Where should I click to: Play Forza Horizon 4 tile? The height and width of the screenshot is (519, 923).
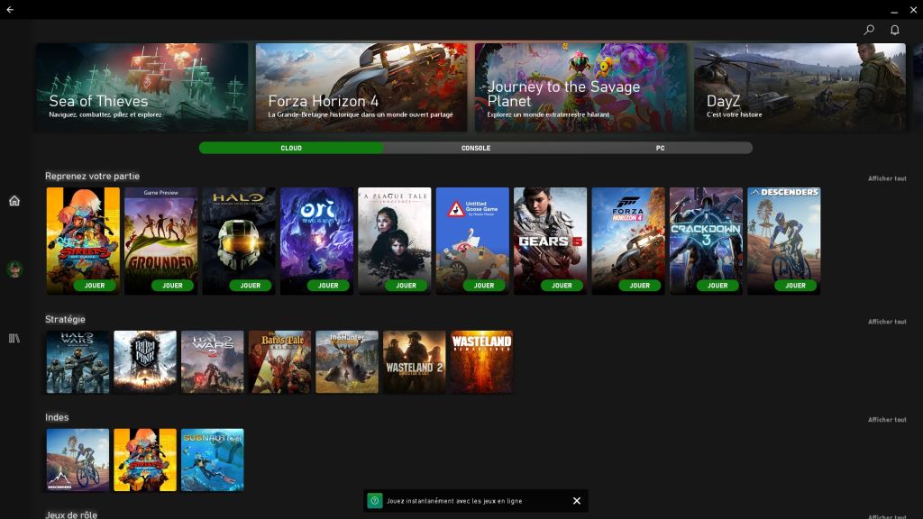(x=639, y=286)
